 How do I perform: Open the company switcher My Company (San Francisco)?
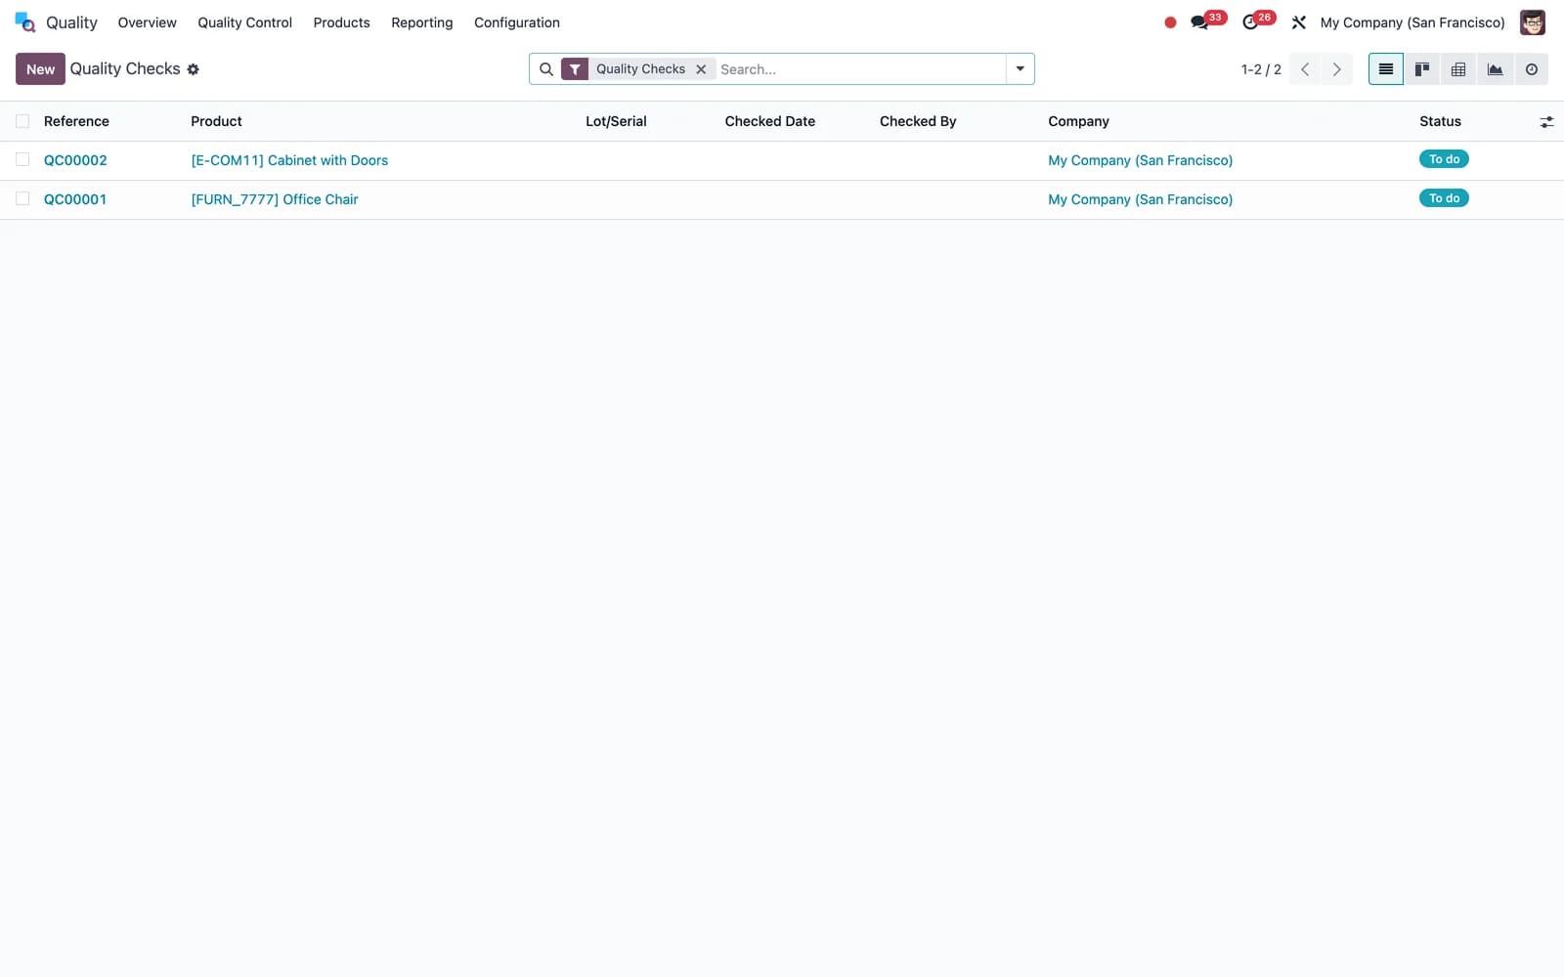(1412, 22)
